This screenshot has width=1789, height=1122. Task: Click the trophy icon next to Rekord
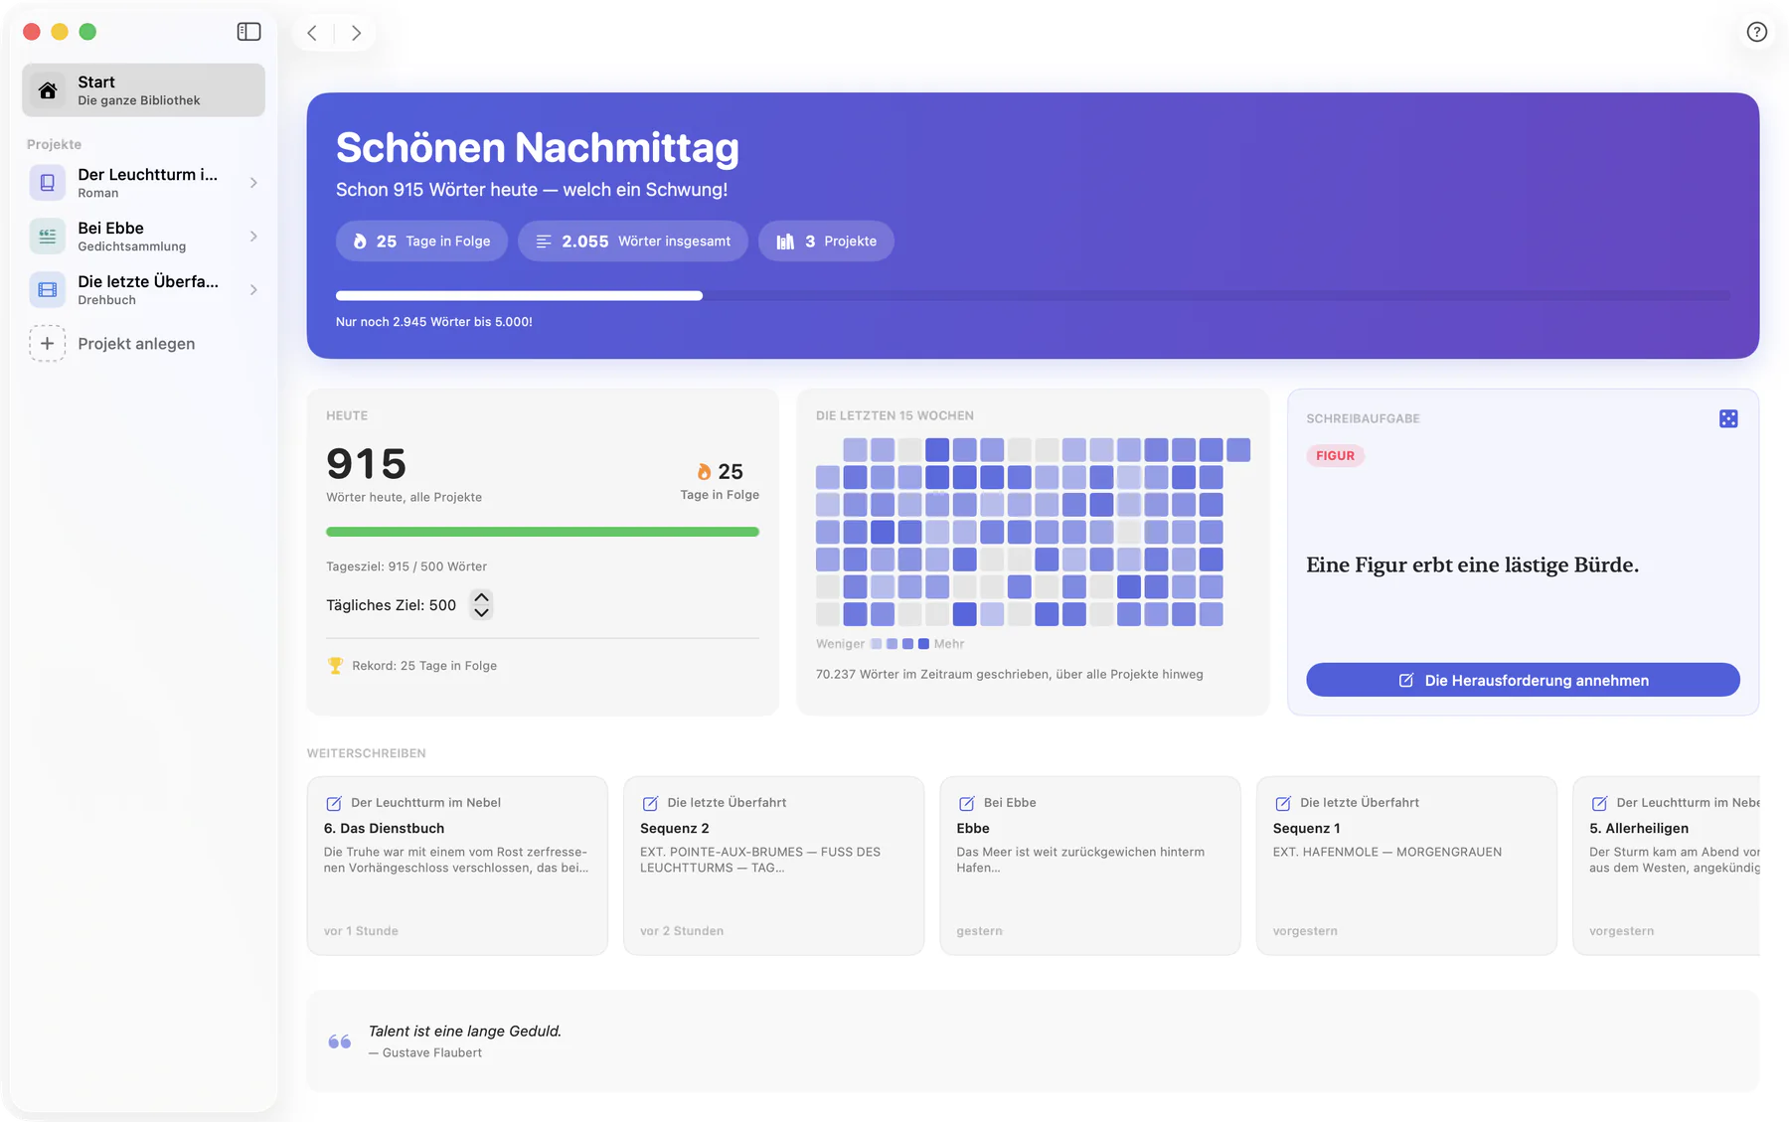(x=335, y=666)
